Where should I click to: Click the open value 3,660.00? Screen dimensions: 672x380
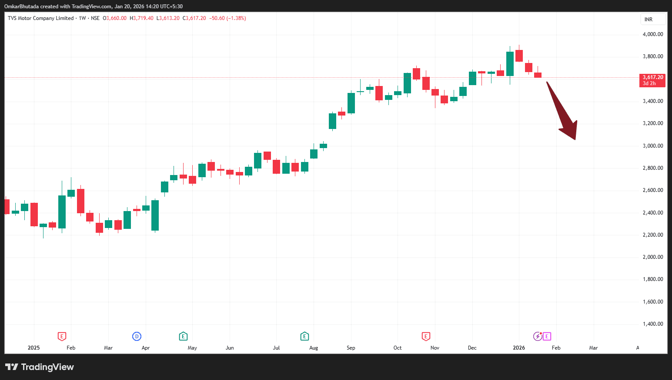click(x=117, y=18)
